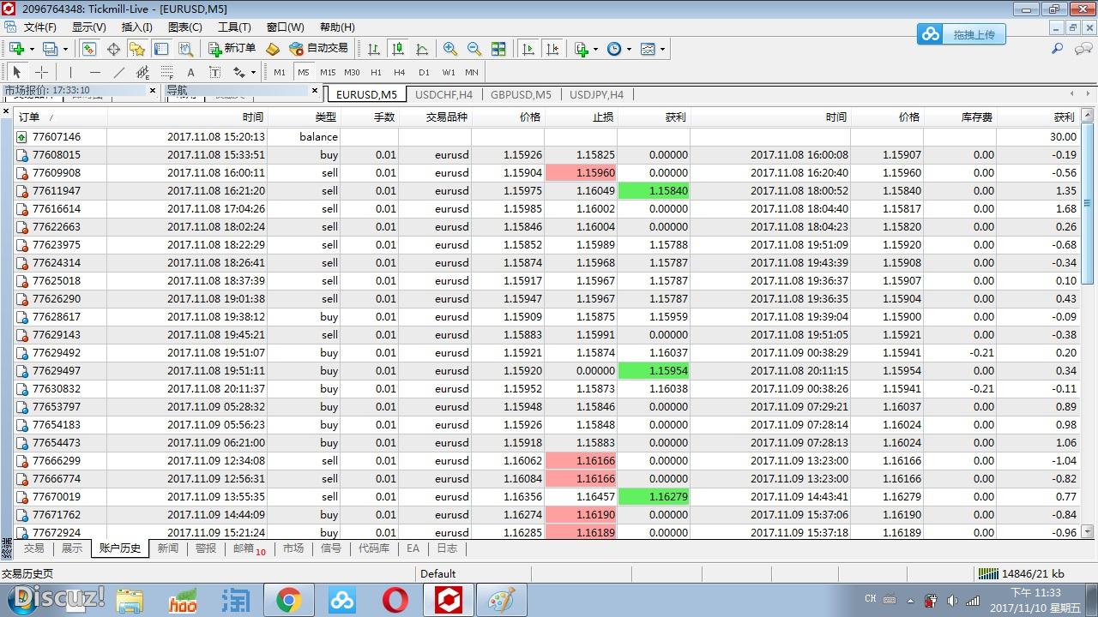Open Chrome from the taskbar
This screenshot has height=617, width=1098.
[x=288, y=600]
